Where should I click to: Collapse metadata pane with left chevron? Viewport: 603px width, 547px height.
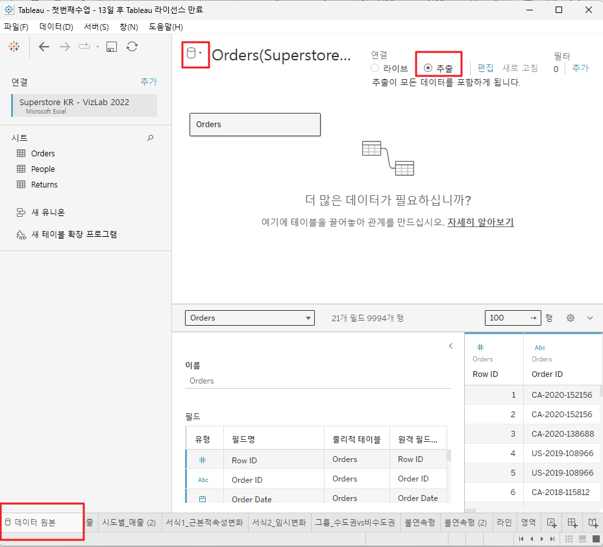click(x=450, y=346)
